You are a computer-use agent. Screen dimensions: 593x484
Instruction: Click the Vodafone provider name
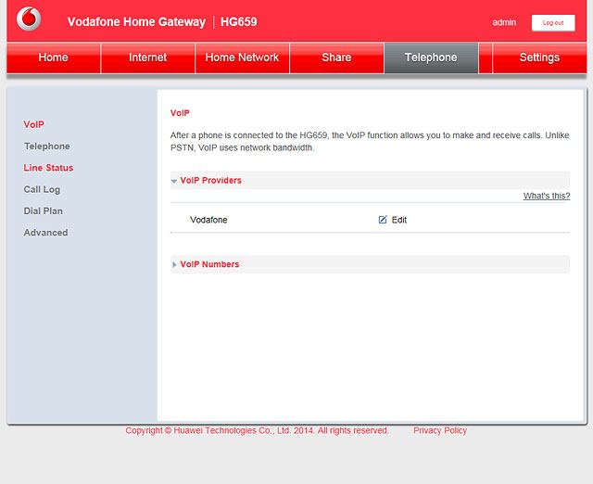[x=208, y=220]
